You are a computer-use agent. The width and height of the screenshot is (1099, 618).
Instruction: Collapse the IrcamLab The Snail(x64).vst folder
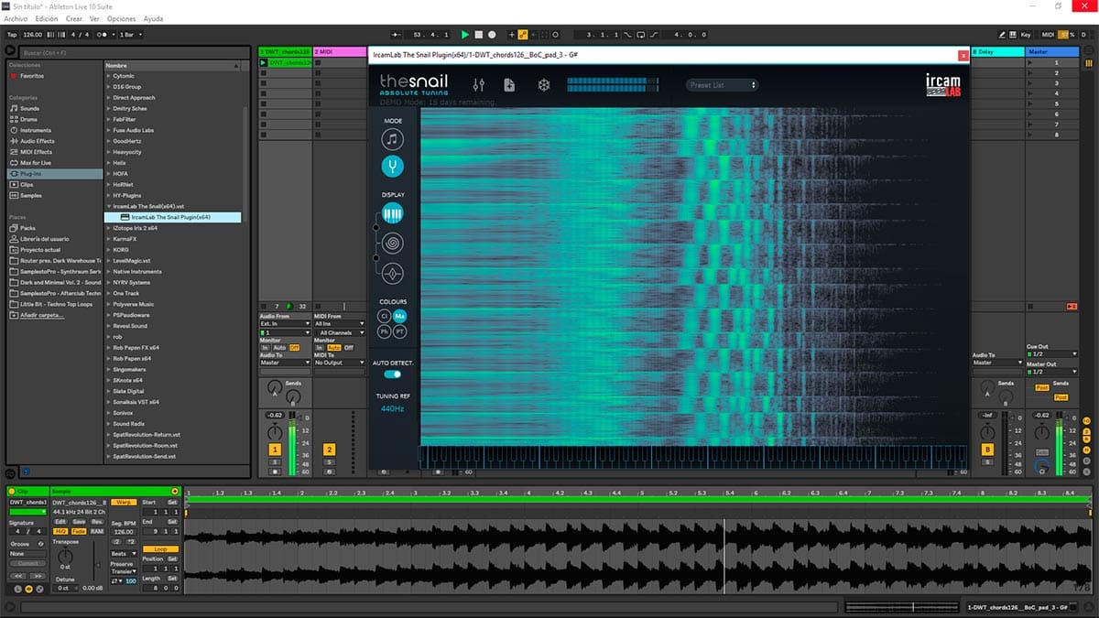pos(108,206)
